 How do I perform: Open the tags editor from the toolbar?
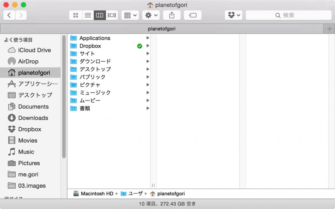click(193, 15)
